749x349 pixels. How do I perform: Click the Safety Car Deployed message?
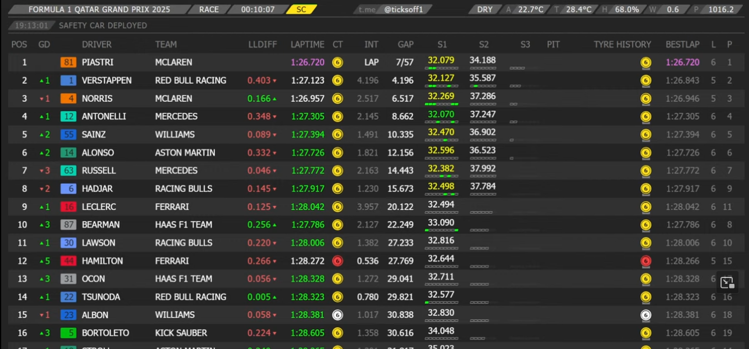(102, 26)
